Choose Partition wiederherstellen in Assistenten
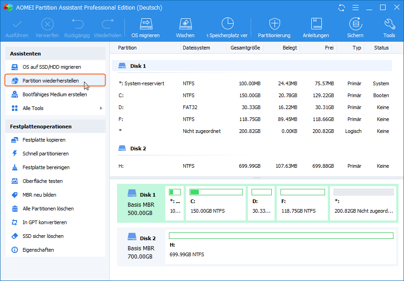The width and height of the screenshot is (404, 281). pyautogui.click(x=50, y=81)
